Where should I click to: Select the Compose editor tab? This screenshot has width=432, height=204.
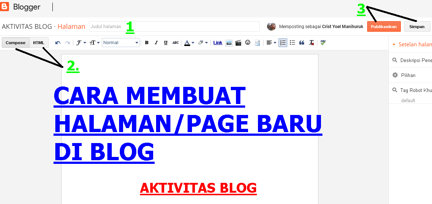tap(16, 43)
